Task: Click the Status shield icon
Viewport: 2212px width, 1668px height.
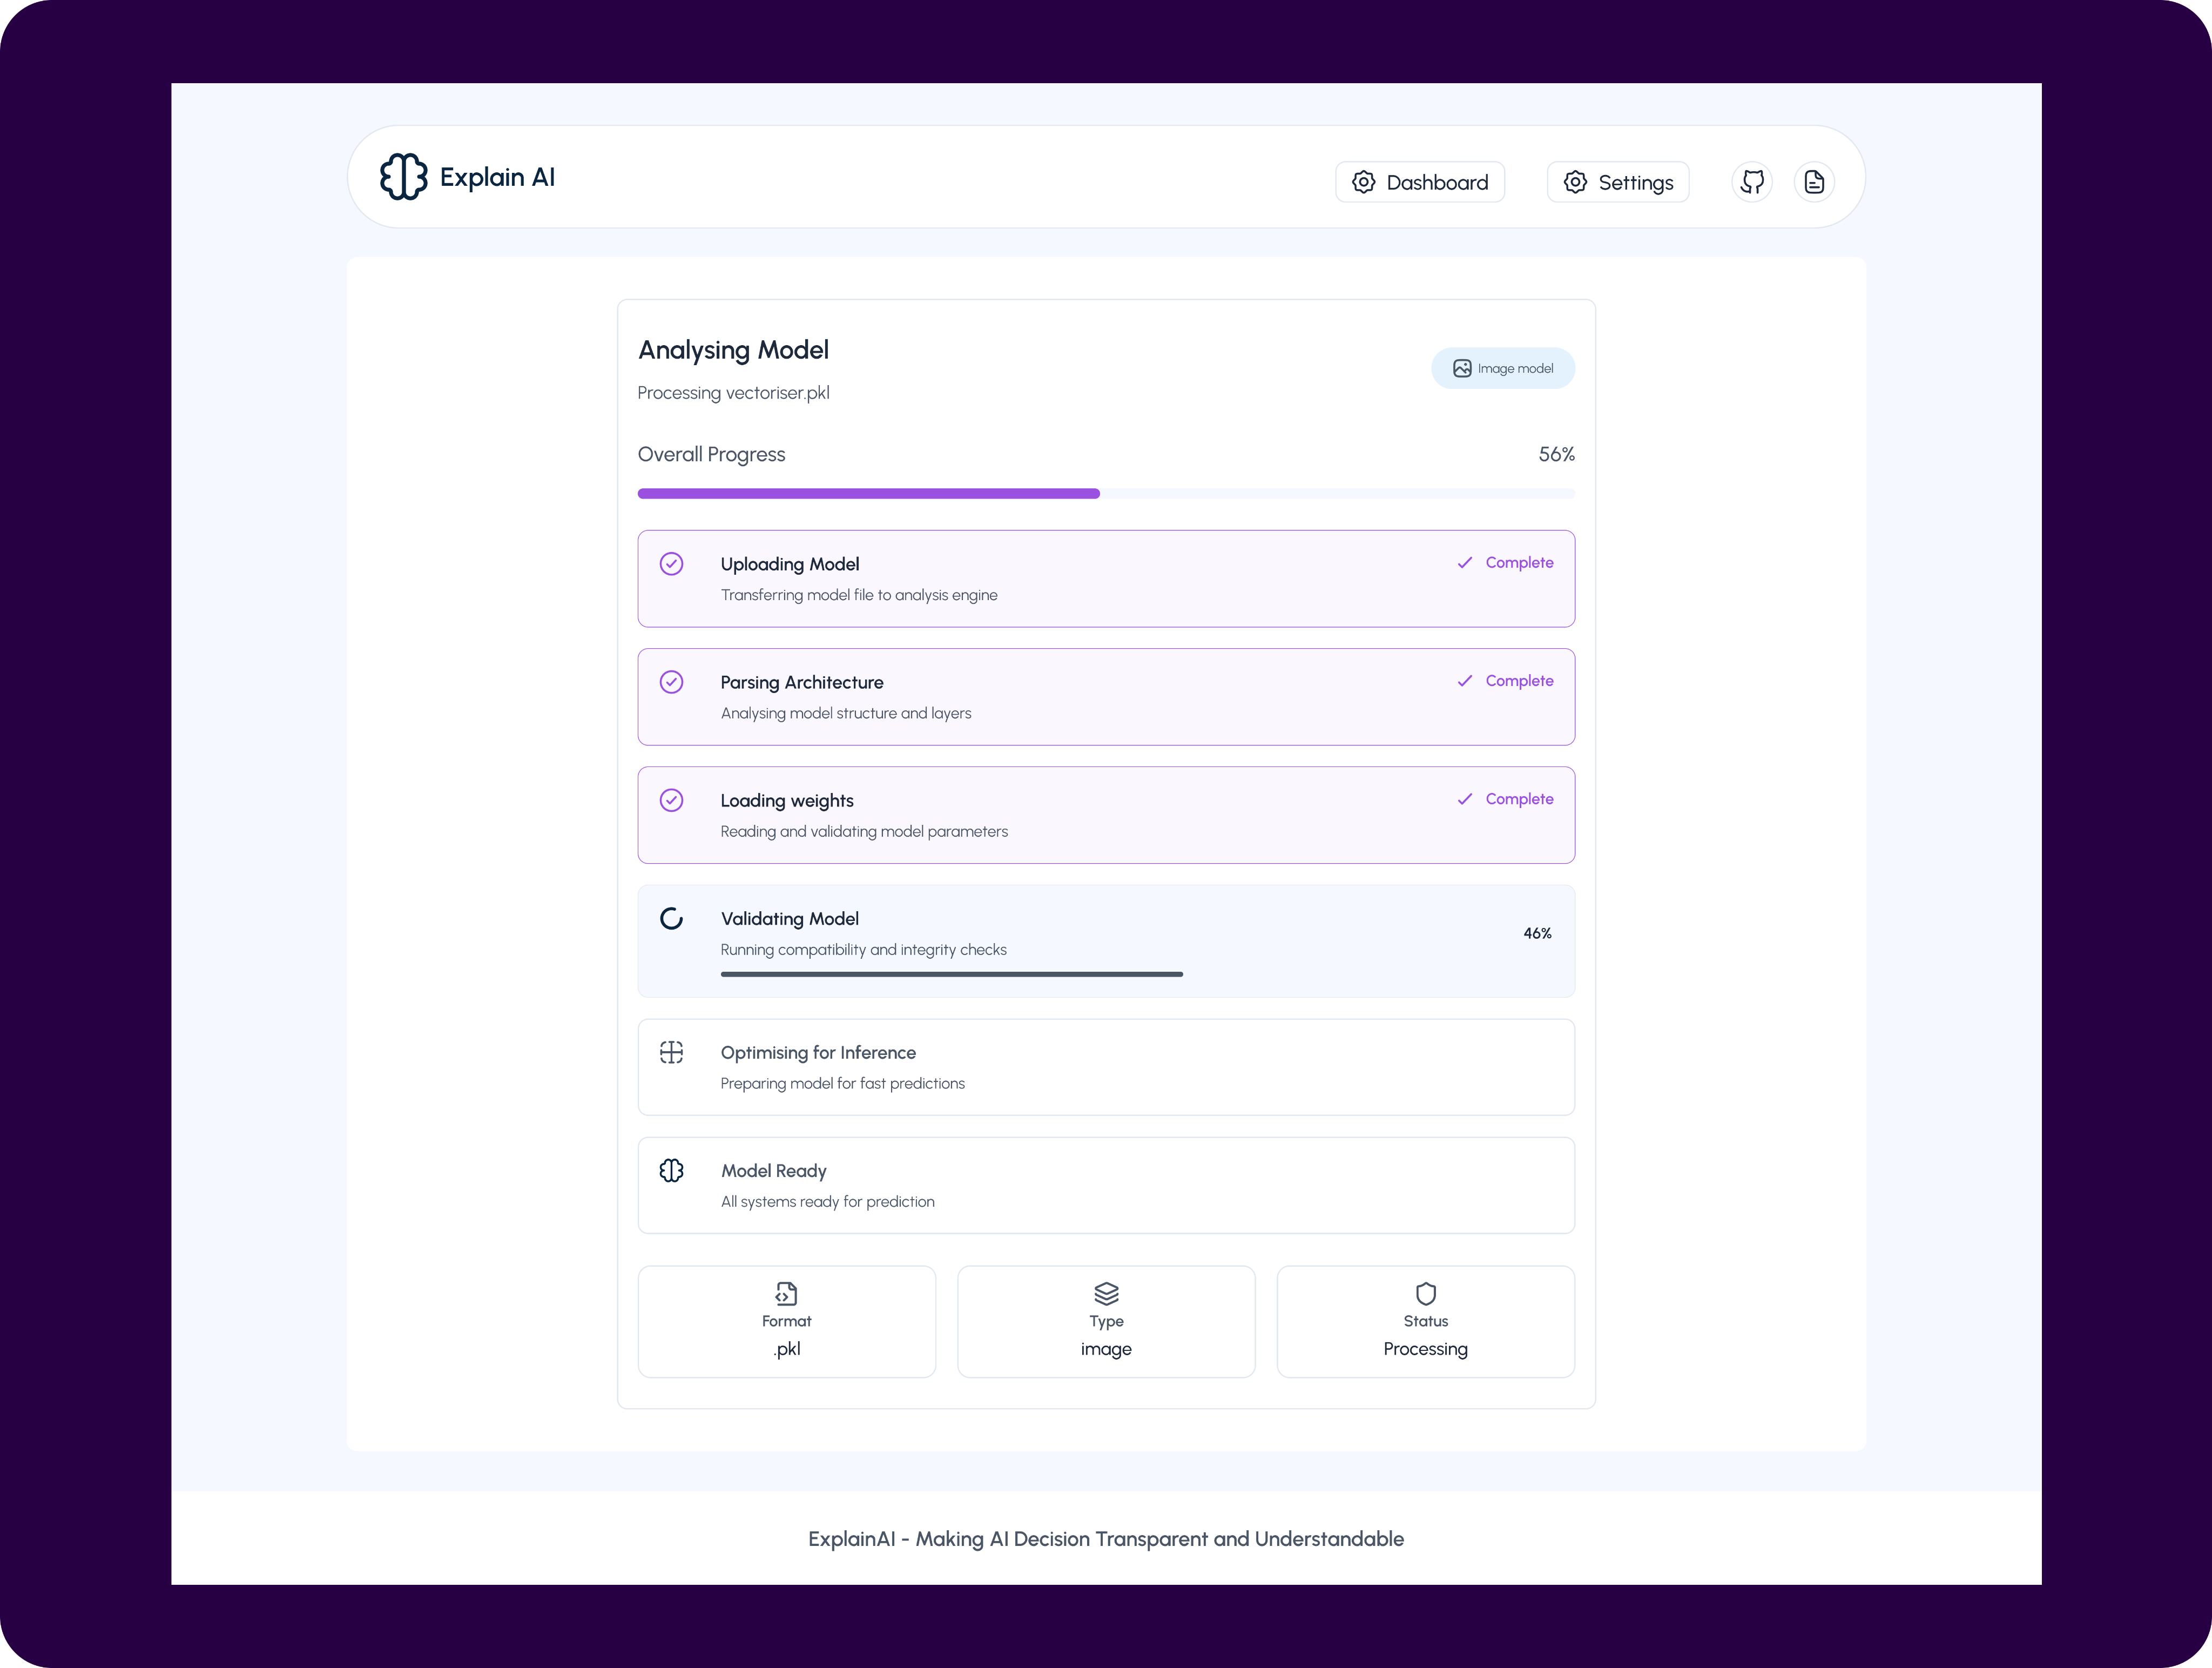Action: [1425, 1293]
